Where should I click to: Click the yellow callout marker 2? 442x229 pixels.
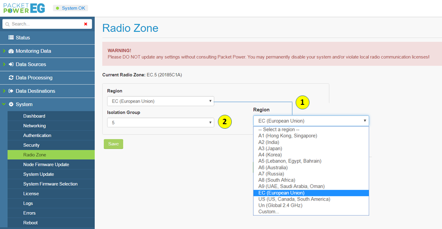tap(225, 121)
